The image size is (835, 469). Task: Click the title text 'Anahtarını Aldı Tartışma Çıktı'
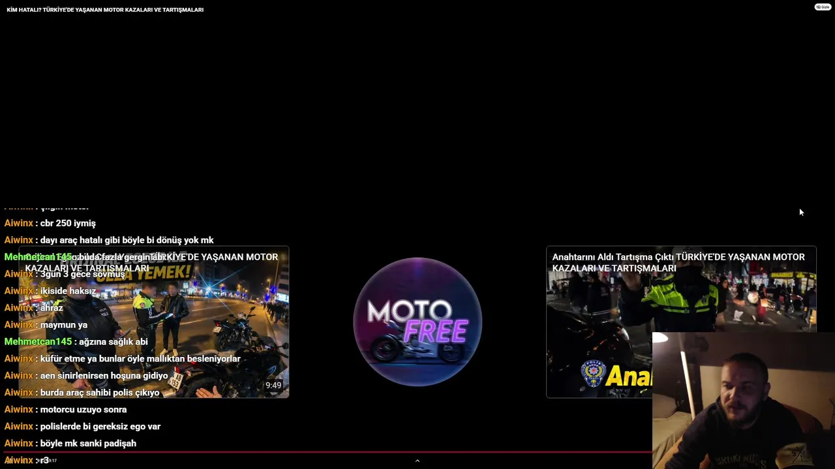613,257
